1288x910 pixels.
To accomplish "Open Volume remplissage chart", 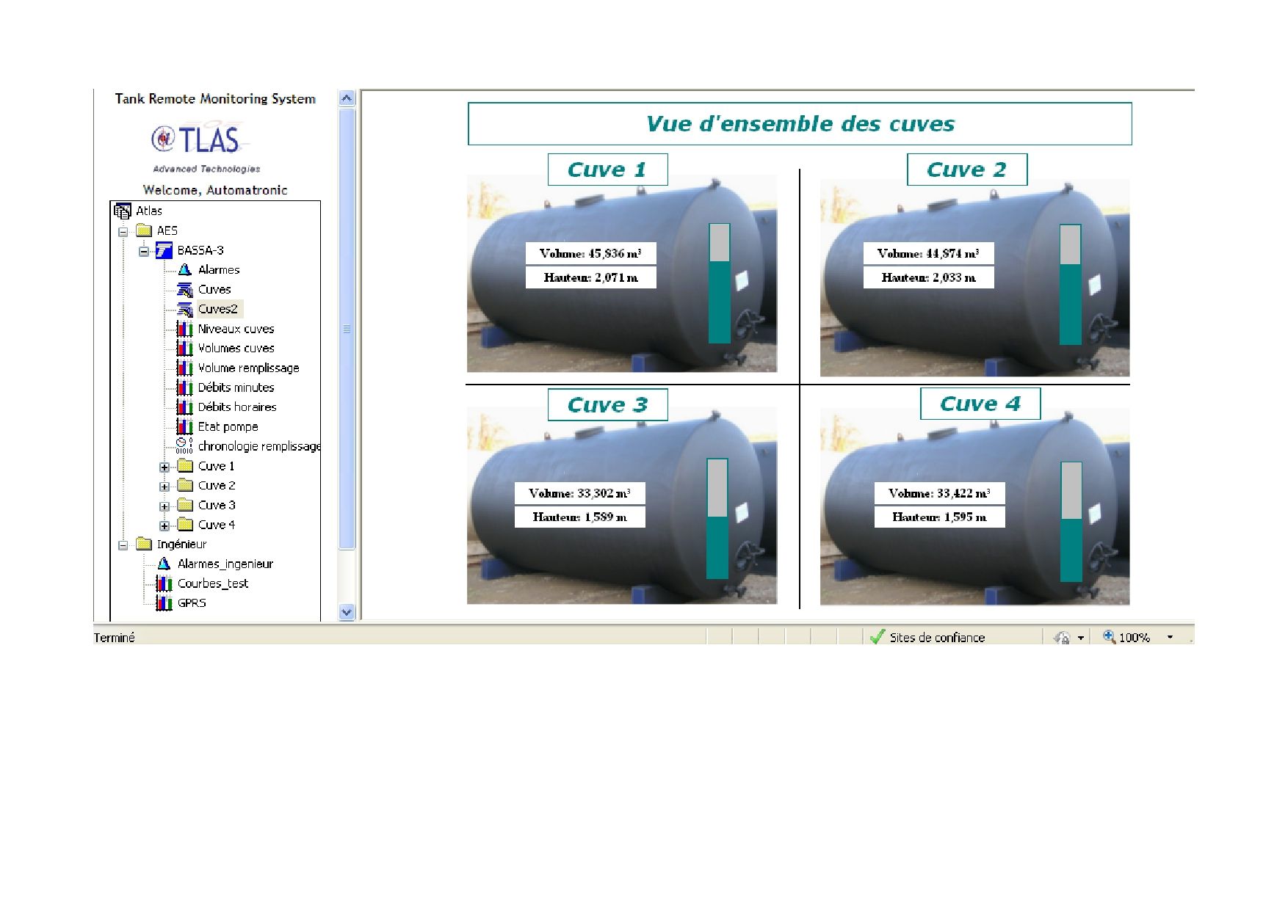I will [248, 368].
